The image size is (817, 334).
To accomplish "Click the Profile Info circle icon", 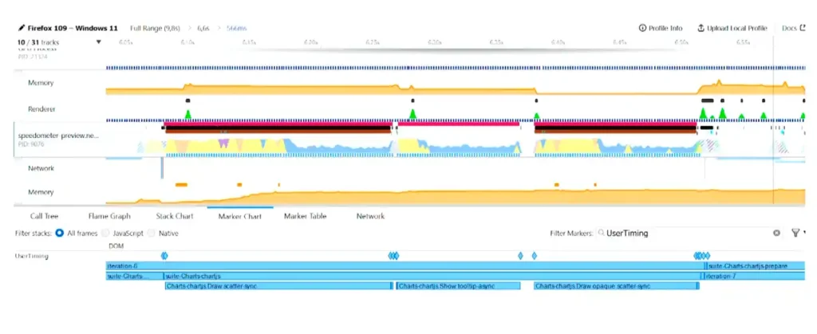I will [642, 28].
